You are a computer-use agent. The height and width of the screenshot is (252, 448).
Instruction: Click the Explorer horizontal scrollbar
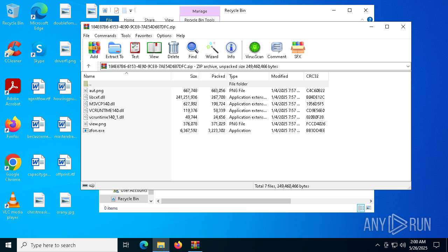tap(226, 201)
